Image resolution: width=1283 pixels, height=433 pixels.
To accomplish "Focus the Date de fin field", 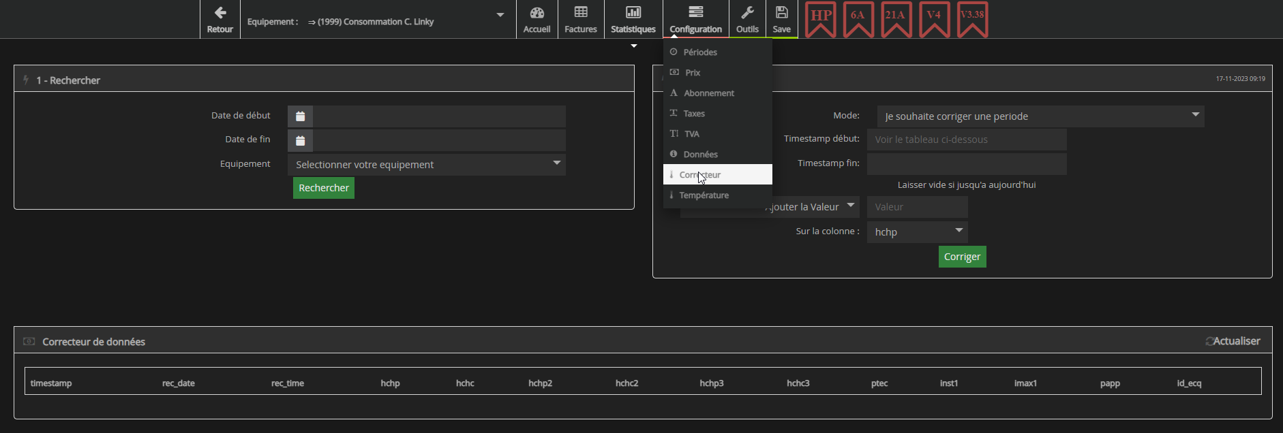I will (x=439, y=140).
